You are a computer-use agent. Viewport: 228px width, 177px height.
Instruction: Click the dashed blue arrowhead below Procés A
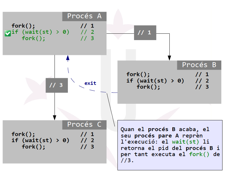[x=68, y=58]
